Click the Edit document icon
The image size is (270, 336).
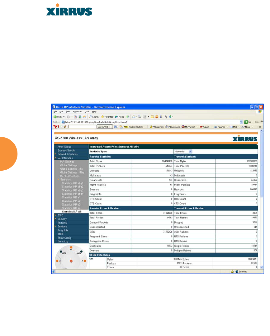point(145,117)
